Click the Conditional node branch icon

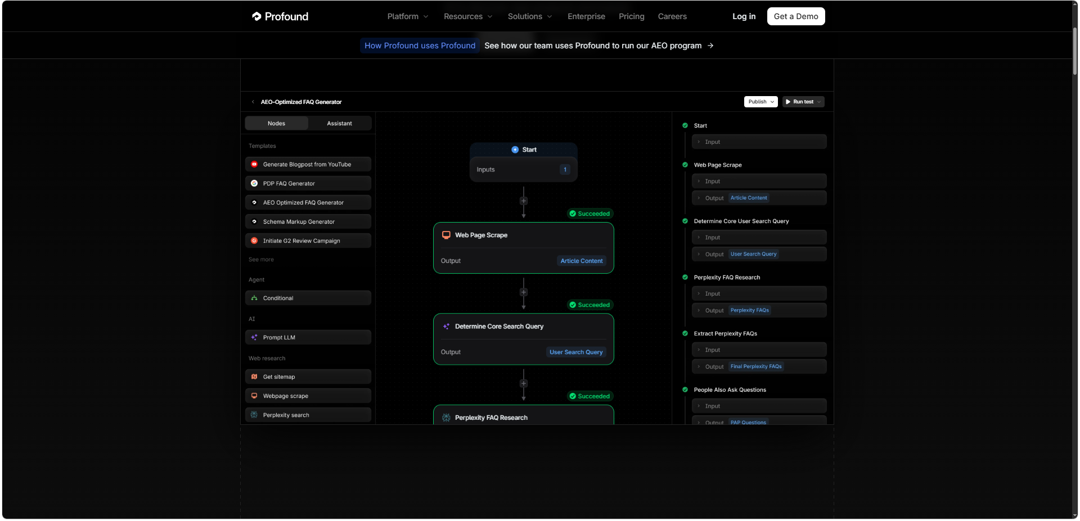click(254, 298)
